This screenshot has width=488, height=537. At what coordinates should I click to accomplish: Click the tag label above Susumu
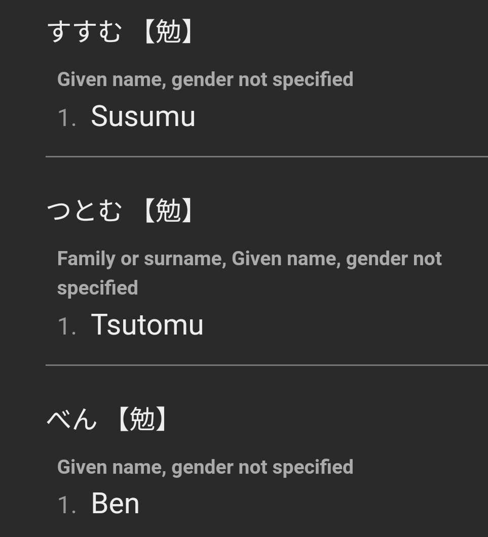(x=205, y=79)
